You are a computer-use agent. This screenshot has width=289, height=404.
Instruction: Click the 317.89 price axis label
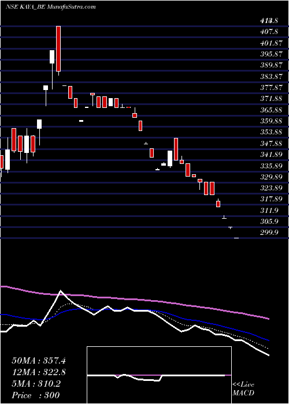click(x=271, y=199)
